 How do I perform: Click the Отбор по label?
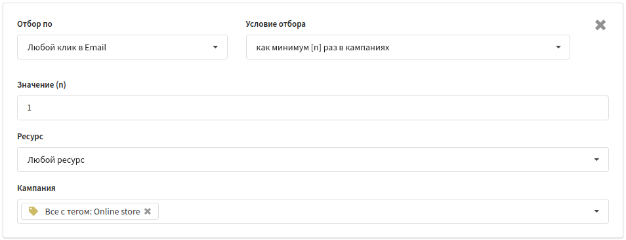pos(35,24)
